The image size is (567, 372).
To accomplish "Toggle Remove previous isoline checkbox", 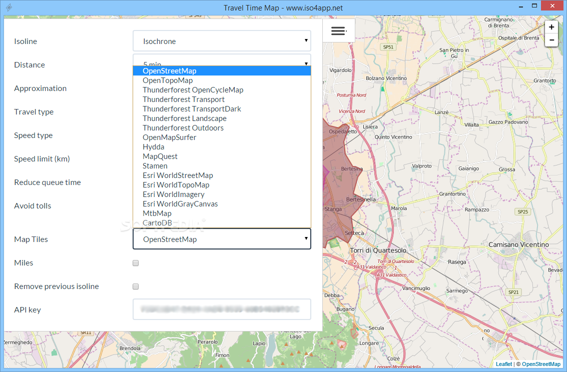I will 136,286.
